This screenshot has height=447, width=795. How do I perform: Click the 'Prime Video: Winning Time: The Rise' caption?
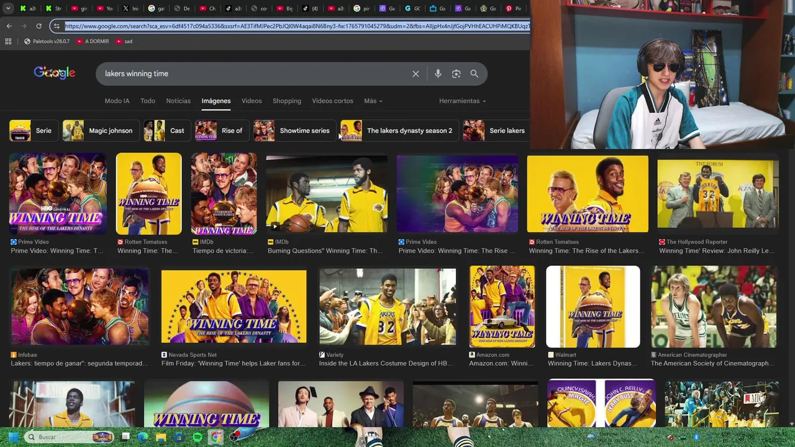pos(457,251)
